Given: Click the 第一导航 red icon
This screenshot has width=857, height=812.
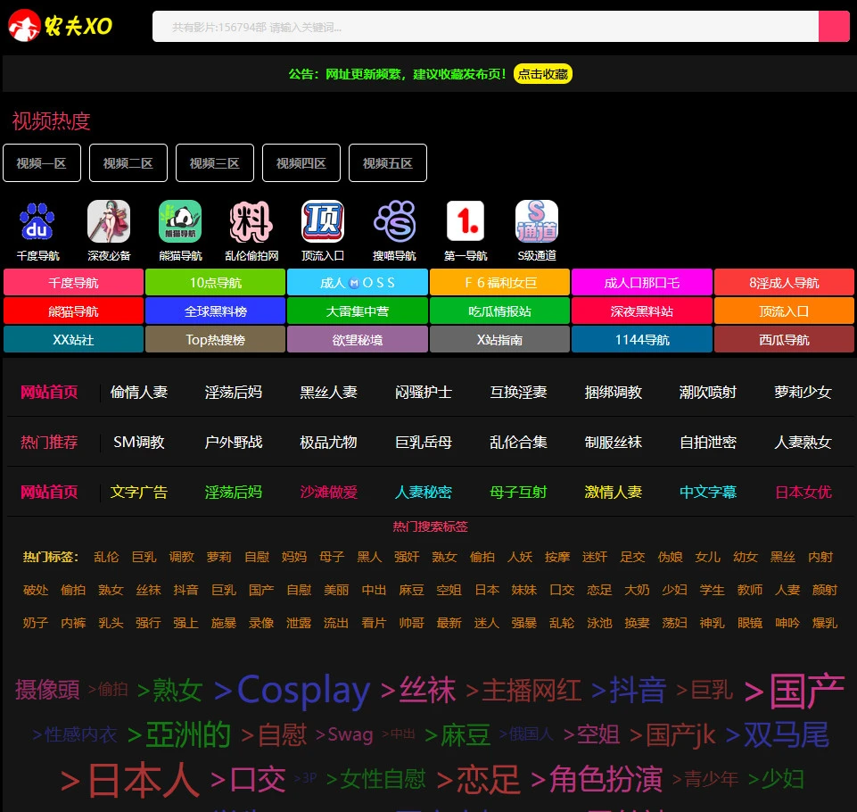Looking at the screenshot, I should (466, 222).
